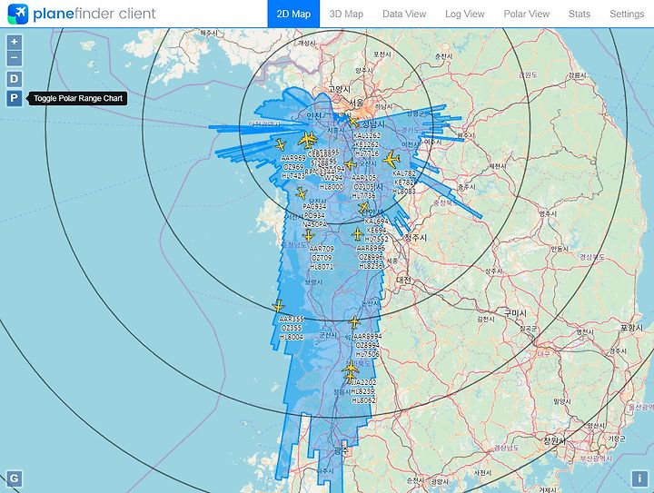Image resolution: width=654 pixels, height=493 pixels.
Task: Select the aircraft icon above AAR969
Action: click(x=280, y=145)
